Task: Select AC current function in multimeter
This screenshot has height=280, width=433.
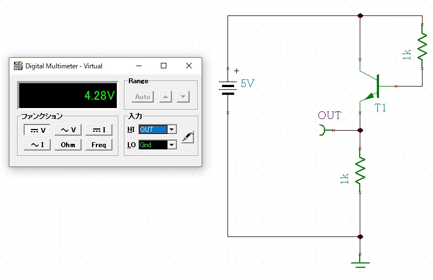Action: [37, 145]
